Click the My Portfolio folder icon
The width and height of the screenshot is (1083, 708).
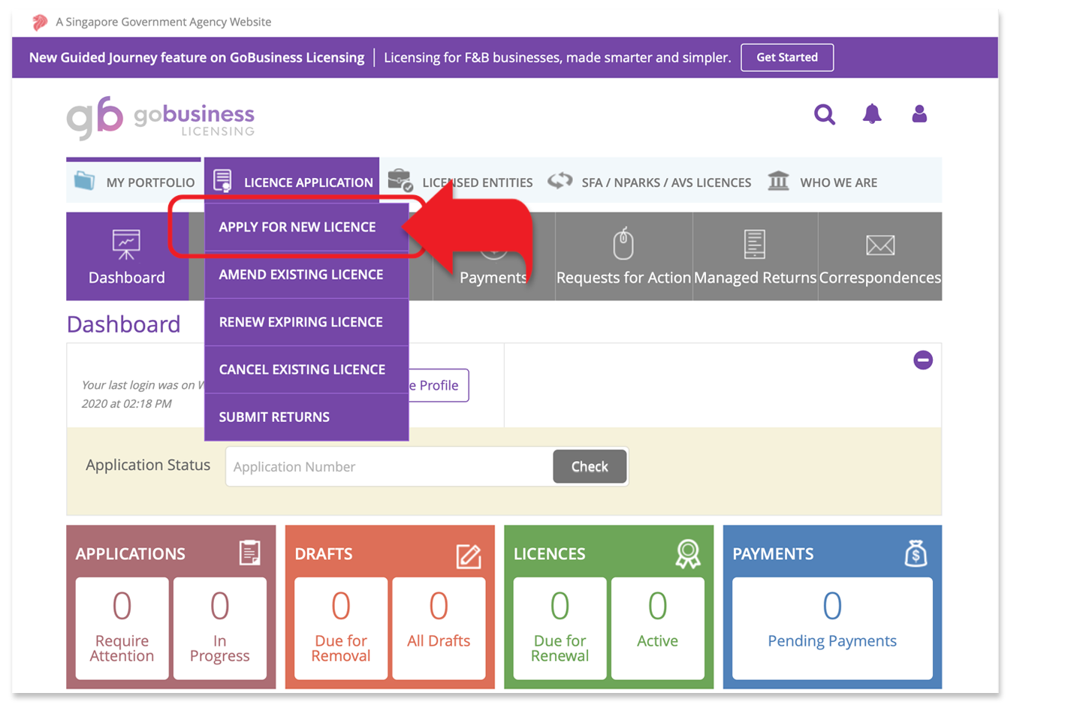(84, 181)
